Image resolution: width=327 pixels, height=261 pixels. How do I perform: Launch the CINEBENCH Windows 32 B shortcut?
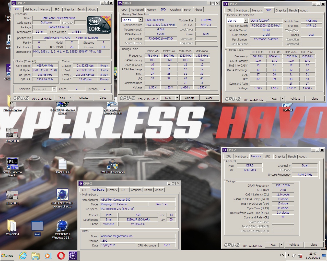(x=62, y=229)
